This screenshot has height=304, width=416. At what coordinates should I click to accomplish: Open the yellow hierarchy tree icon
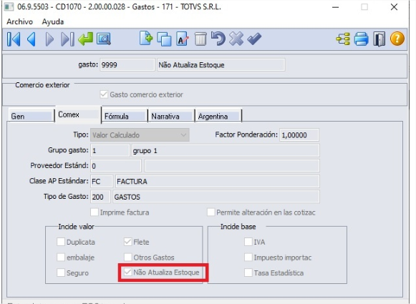click(343, 39)
